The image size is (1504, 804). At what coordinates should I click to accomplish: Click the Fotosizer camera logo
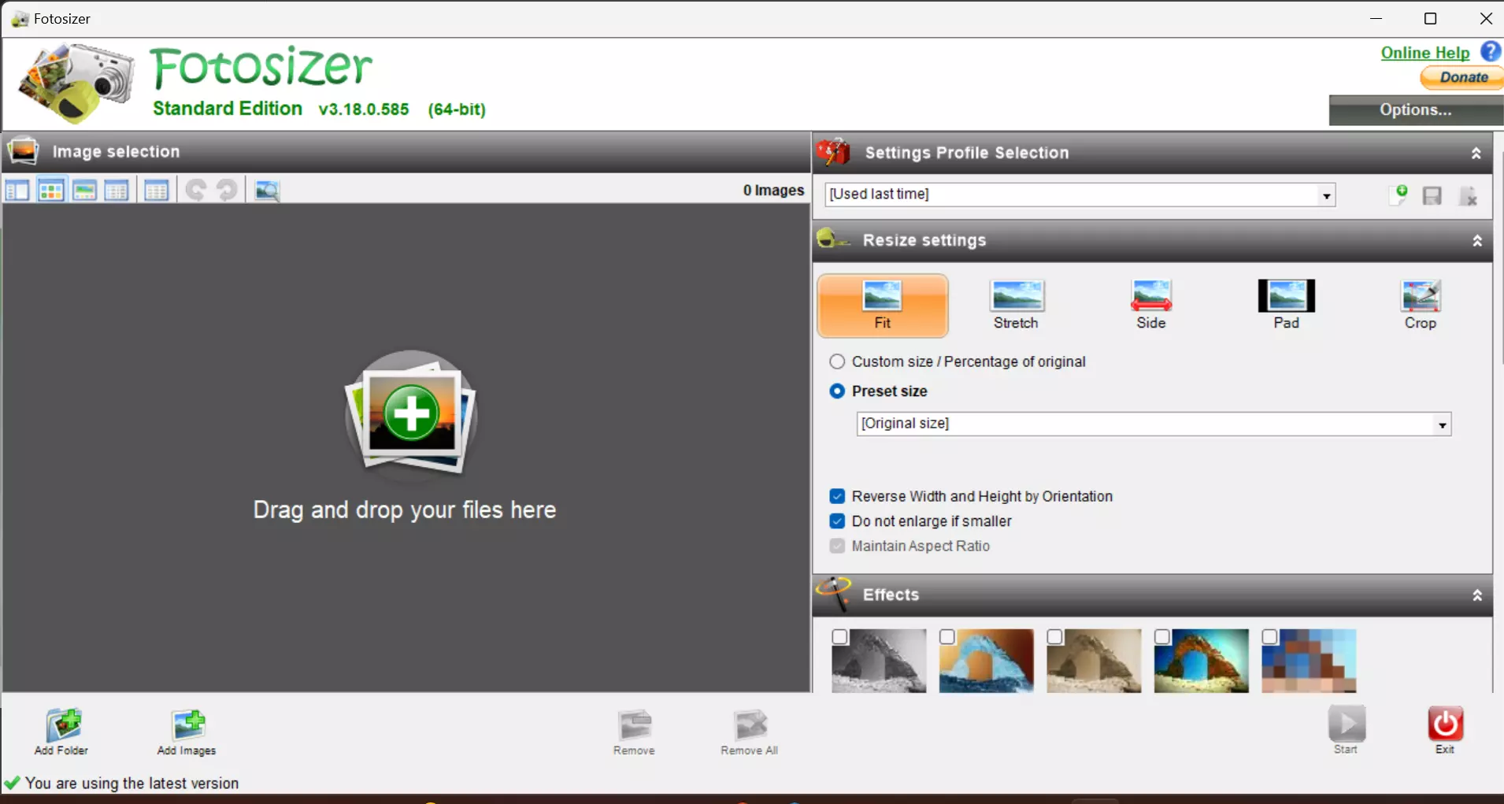76,83
